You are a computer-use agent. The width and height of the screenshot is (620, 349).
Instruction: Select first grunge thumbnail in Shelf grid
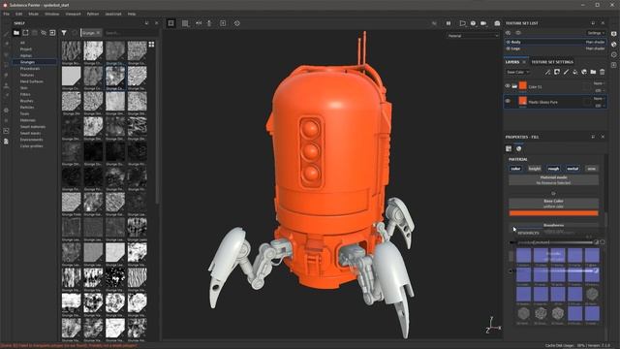(71, 50)
